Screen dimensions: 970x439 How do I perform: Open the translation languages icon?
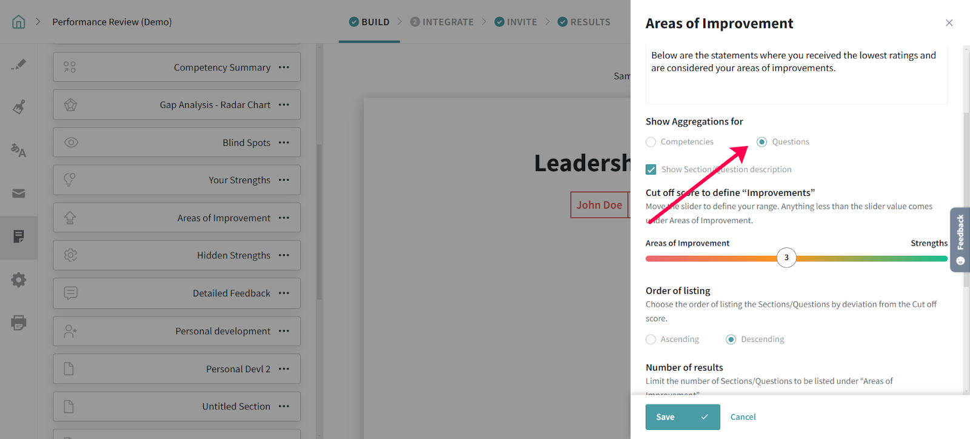[x=19, y=150]
